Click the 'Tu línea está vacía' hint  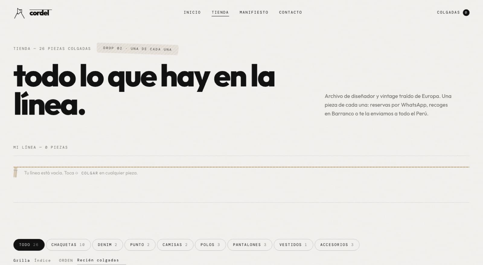(x=81, y=173)
